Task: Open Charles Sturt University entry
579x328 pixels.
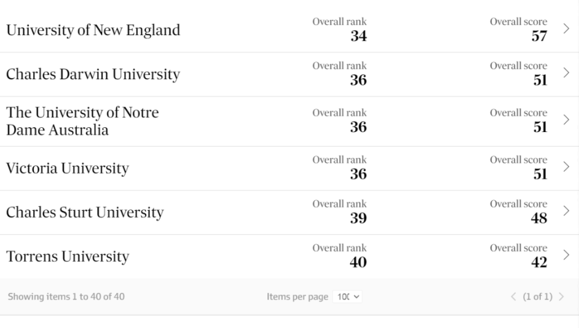Action: tap(85, 213)
